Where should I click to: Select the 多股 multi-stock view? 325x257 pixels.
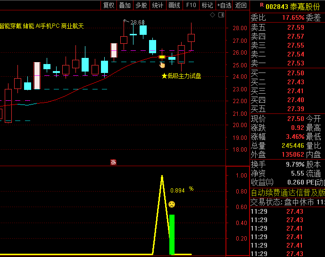142,5
